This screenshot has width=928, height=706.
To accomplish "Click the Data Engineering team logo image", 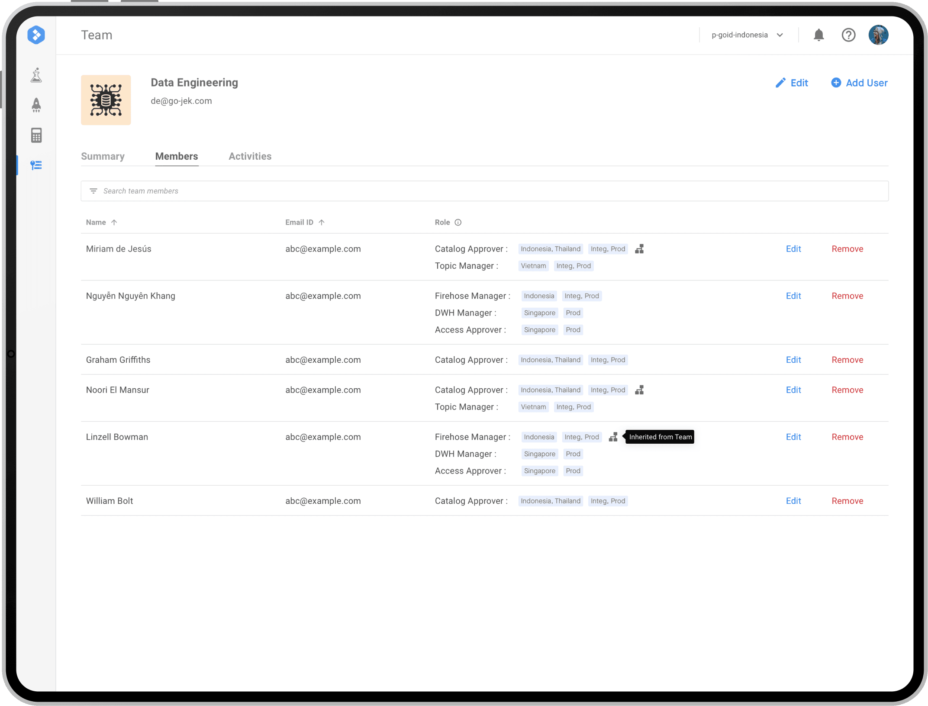I will (x=106, y=100).
